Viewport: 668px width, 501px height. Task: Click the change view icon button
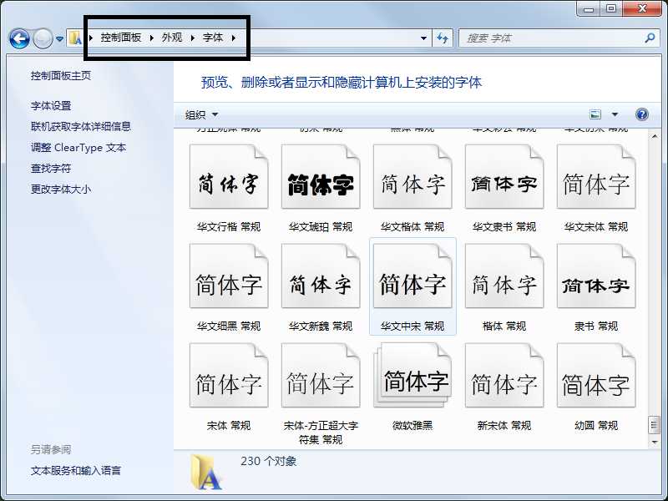[x=595, y=114]
